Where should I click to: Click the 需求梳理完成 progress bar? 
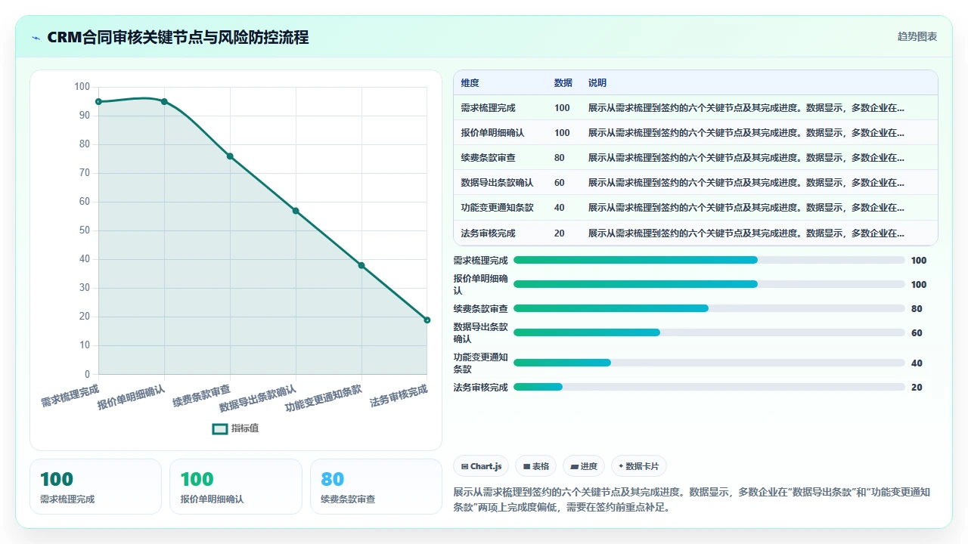coord(709,260)
